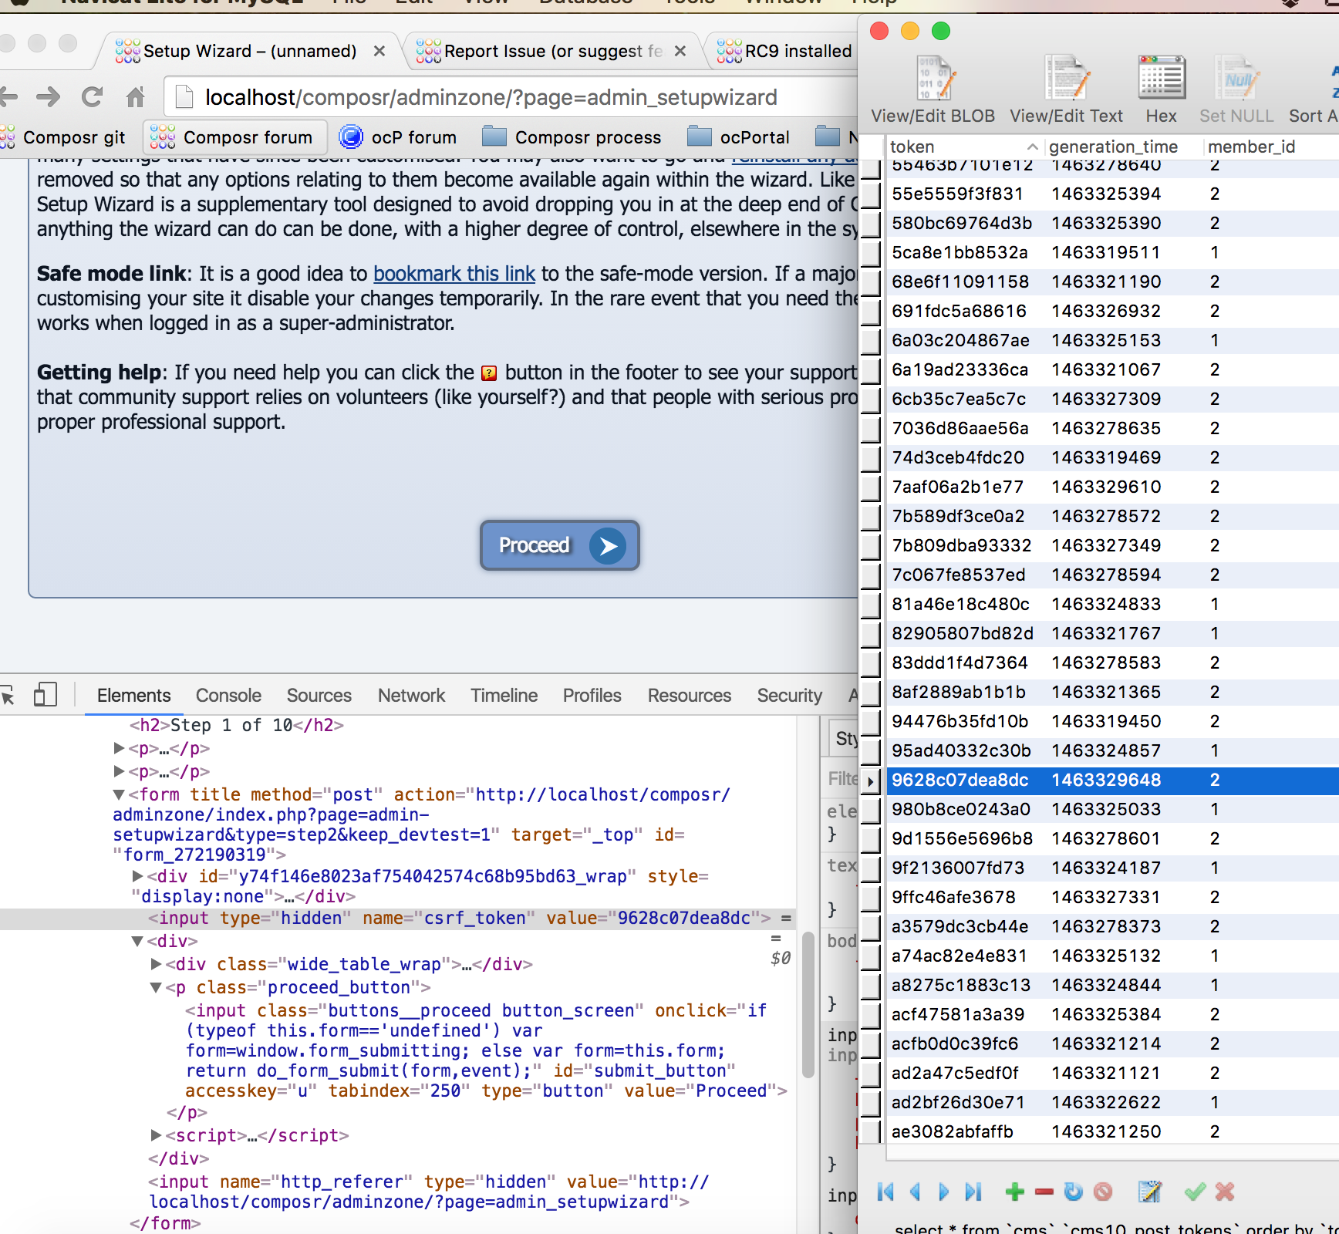
Task: Open DevTools Sources tab
Action: (319, 695)
